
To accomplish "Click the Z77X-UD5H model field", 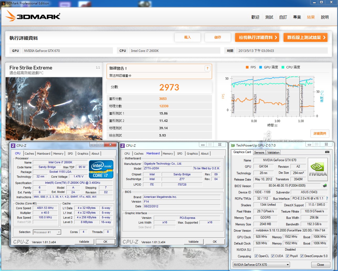I will [x=168, y=168].
